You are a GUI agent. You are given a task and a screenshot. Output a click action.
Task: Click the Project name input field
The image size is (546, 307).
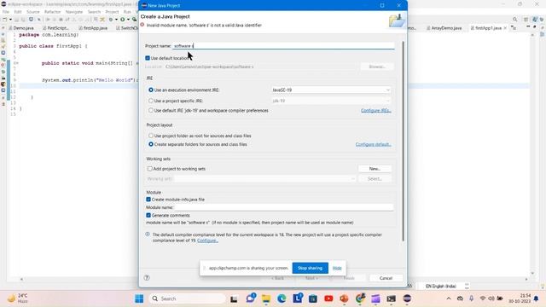[283, 46]
